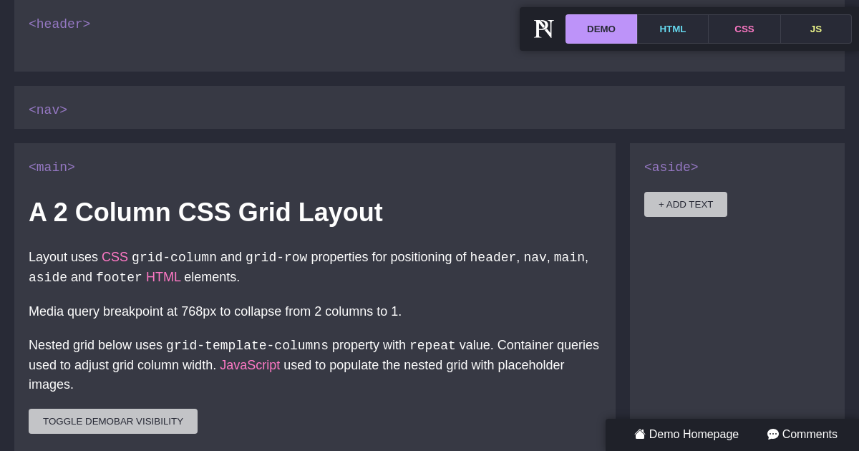859x451 pixels.
Task: Click the heading A 2 Column CSS Grid Layout
Action: (x=205, y=212)
